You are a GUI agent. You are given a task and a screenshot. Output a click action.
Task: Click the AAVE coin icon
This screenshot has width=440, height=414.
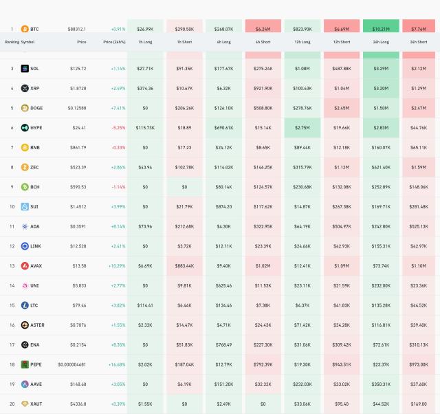[x=25, y=384]
